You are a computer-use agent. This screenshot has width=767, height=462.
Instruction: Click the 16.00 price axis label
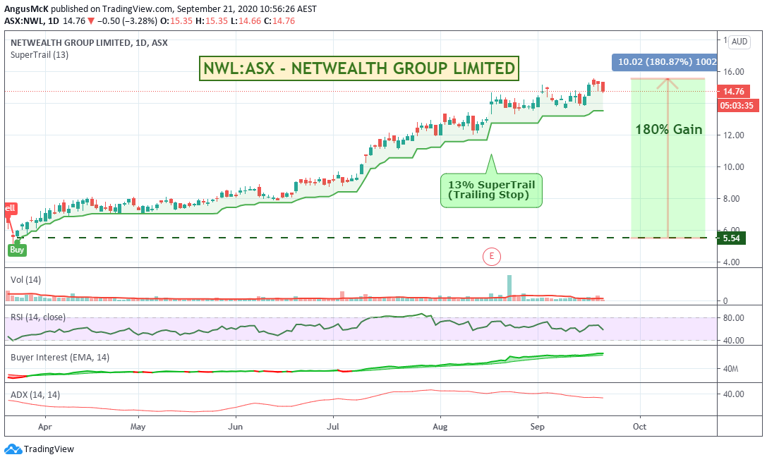[x=733, y=71]
